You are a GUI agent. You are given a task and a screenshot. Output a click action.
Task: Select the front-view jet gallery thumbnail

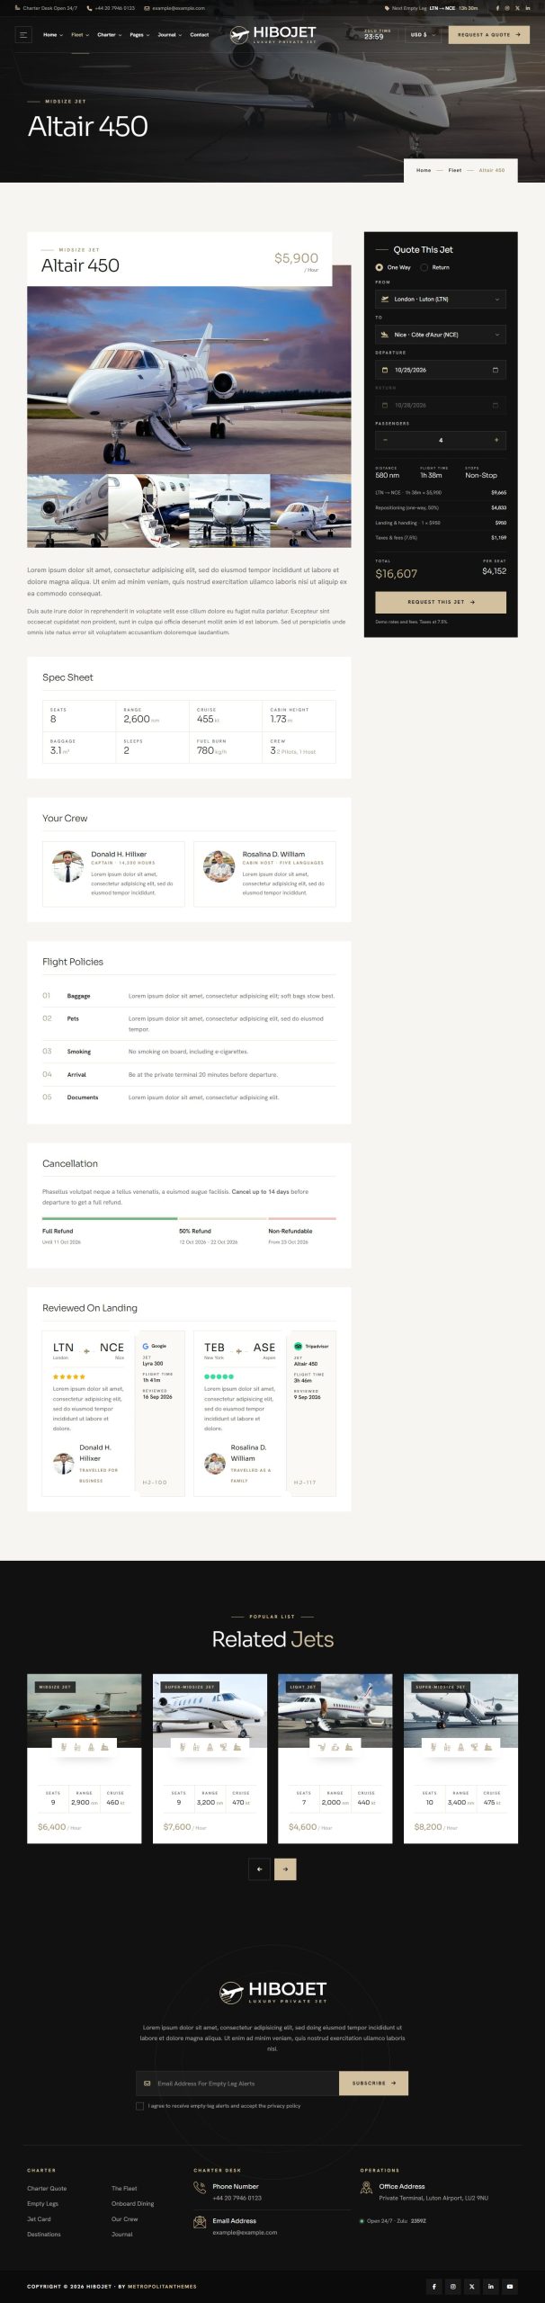[229, 511]
